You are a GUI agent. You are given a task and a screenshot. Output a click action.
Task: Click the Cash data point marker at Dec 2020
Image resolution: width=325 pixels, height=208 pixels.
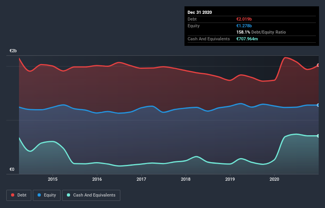pyautogui.click(x=318, y=136)
